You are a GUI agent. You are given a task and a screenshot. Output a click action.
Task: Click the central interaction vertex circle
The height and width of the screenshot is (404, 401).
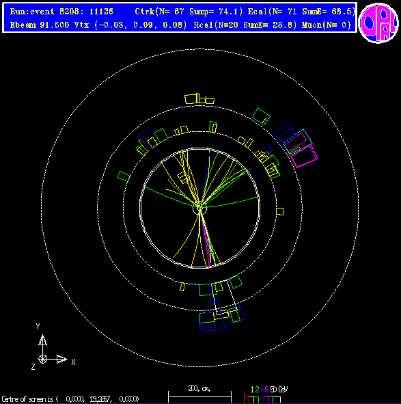pyautogui.click(x=199, y=208)
